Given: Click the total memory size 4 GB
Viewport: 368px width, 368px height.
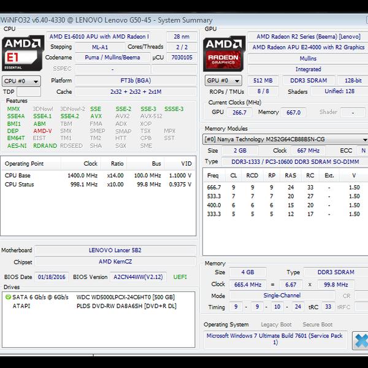Looking at the screenshot, I should coord(248,272).
